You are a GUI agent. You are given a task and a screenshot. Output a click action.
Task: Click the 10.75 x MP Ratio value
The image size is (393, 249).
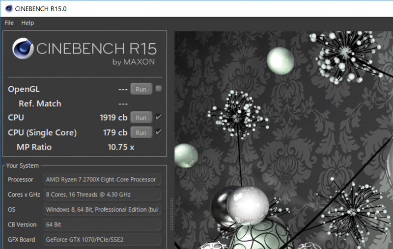pos(121,147)
